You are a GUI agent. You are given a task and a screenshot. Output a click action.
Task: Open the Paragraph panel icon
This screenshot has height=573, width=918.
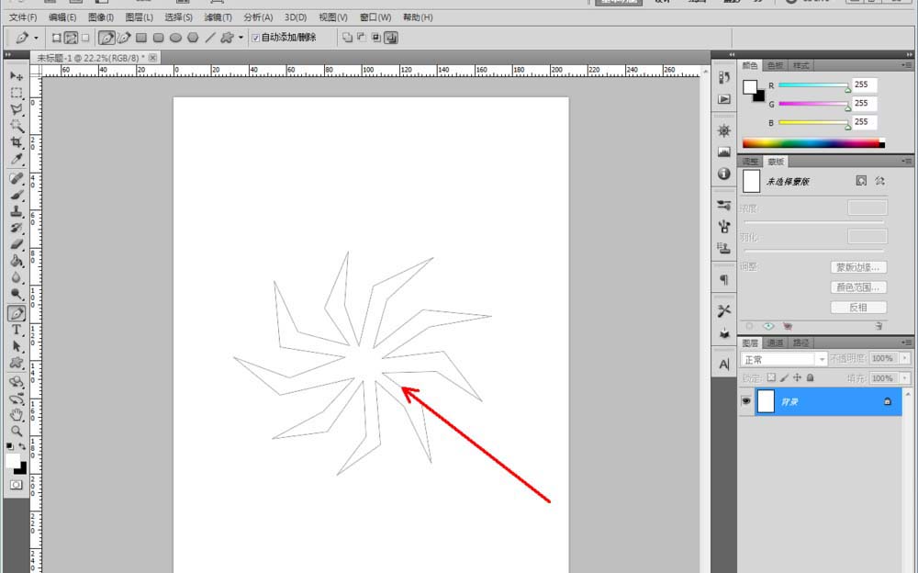[724, 279]
